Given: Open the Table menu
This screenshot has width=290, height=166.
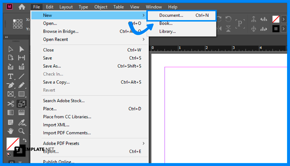Looking at the screenshot, I should [119, 7].
